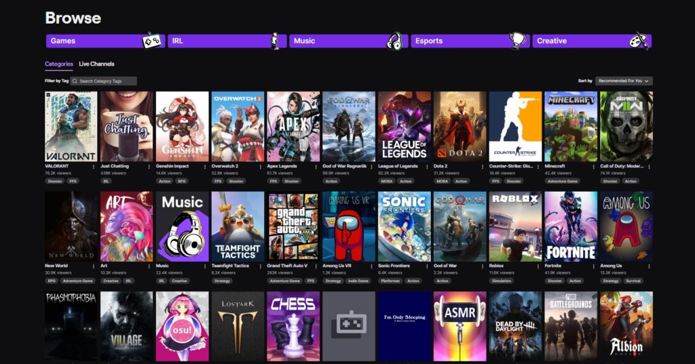695x364 pixels.
Task: Open the three-dot menu for Apex Legends
Action: click(x=316, y=167)
